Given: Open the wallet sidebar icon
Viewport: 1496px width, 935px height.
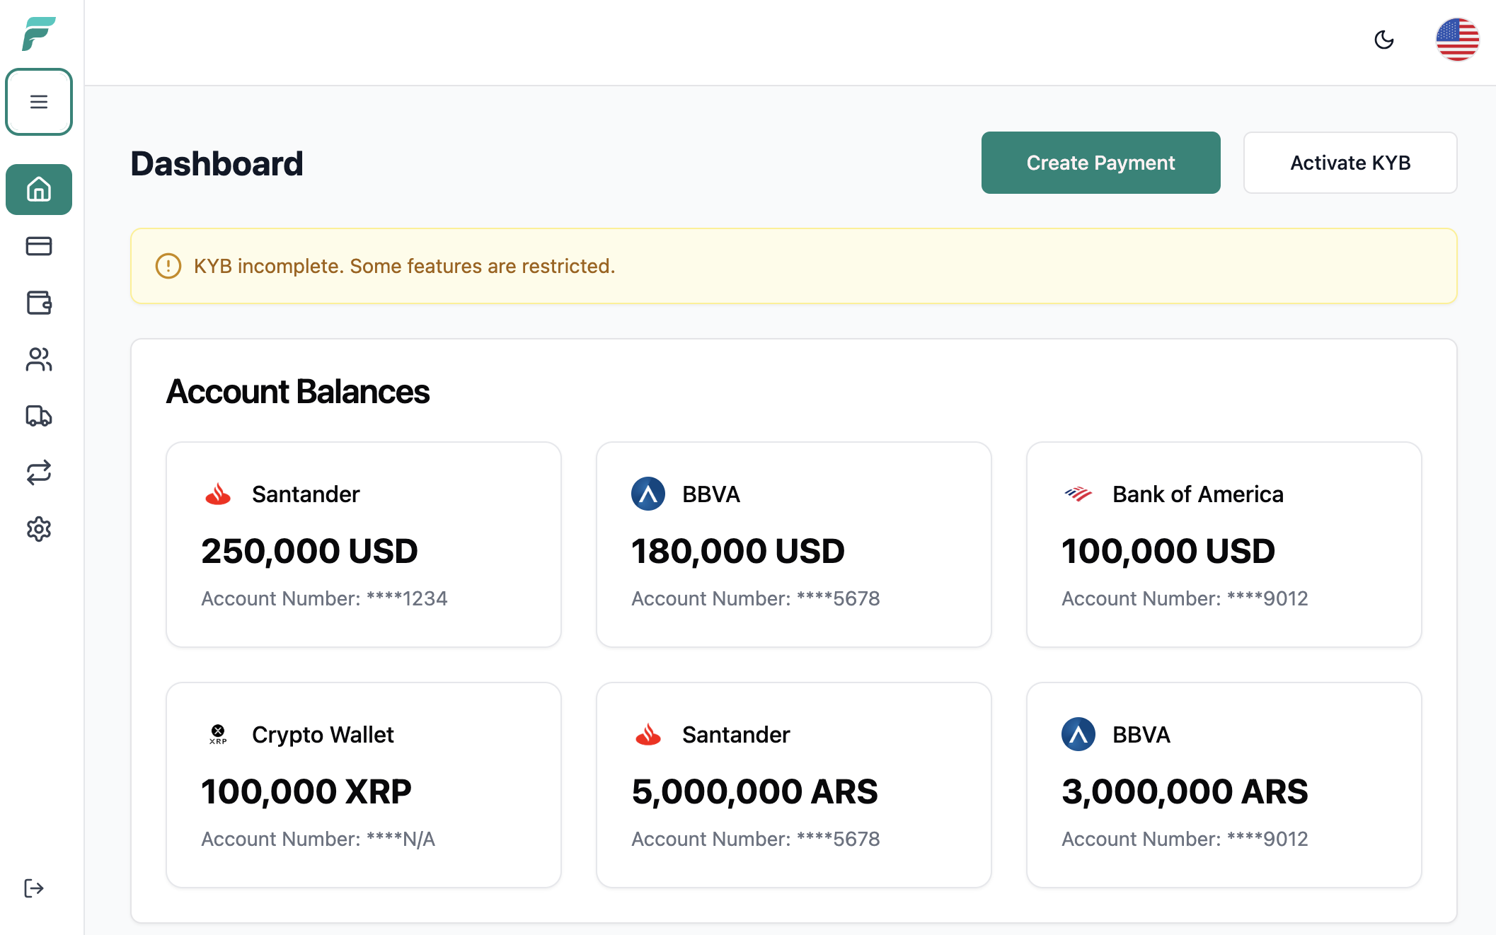Looking at the screenshot, I should (x=39, y=303).
